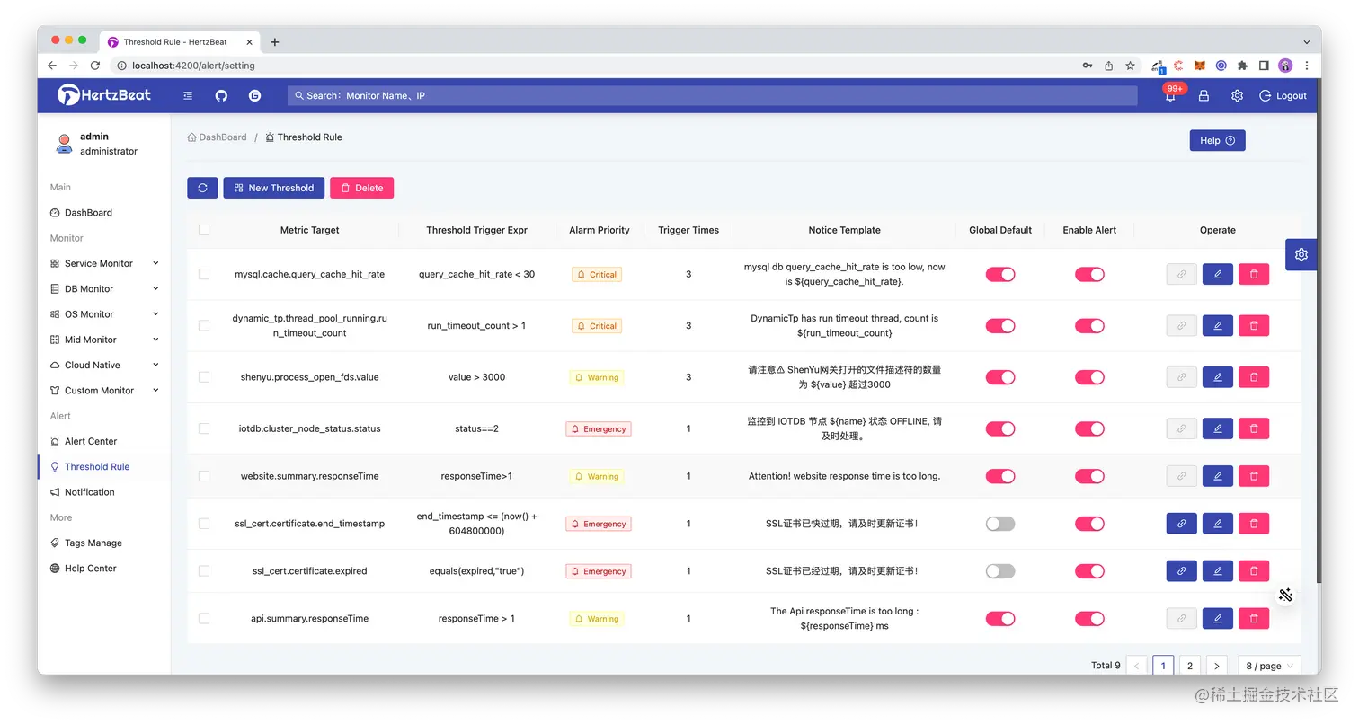The image size is (1359, 724).
Task: Tick the checkbox for iotdb.cluster_node_status.status row
Action: point(204,428)
